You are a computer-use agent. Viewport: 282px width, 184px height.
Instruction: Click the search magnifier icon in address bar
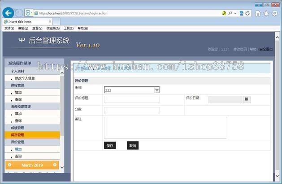click(x=230, y=13)
